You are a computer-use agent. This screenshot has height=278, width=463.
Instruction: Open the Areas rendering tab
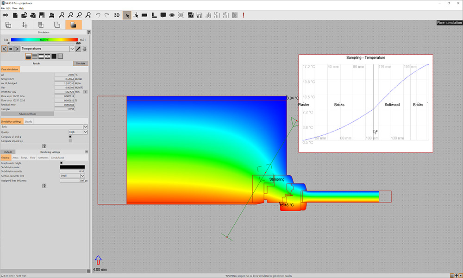pyautogui.click(x=15, y=158)
